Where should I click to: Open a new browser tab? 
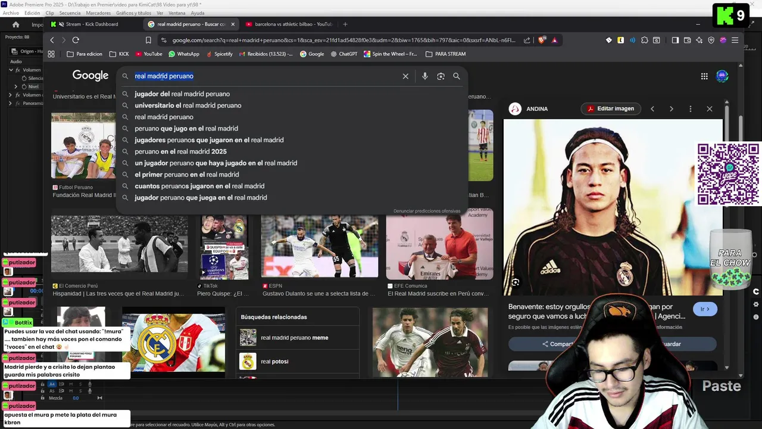tap(345, 24)
